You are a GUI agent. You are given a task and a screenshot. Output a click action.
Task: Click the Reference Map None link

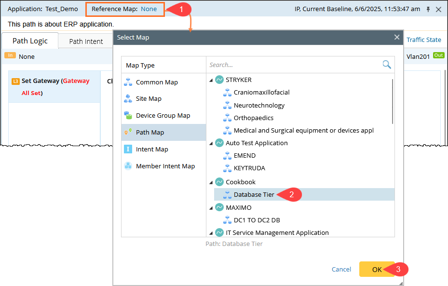[149, 9]
